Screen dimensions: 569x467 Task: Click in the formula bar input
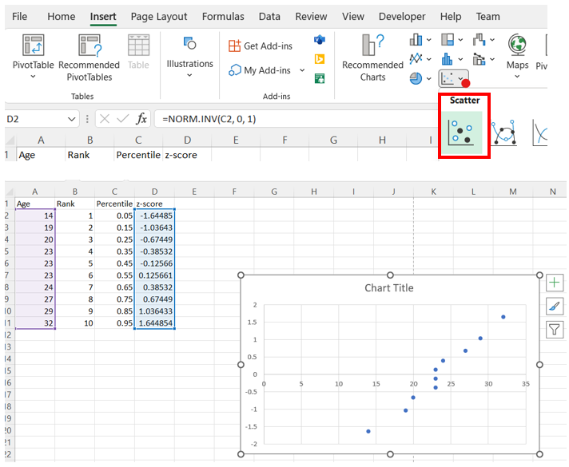pyautogui.click(x=296, y=119)
